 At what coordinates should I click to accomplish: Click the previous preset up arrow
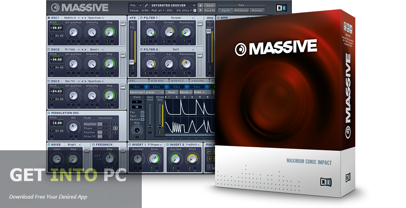200,5
